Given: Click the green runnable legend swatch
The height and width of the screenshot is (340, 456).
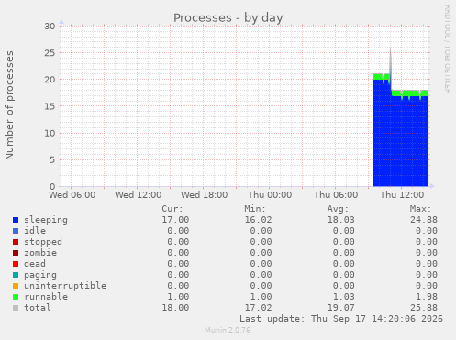Looking at the screenshot, I should coord(16,297).
